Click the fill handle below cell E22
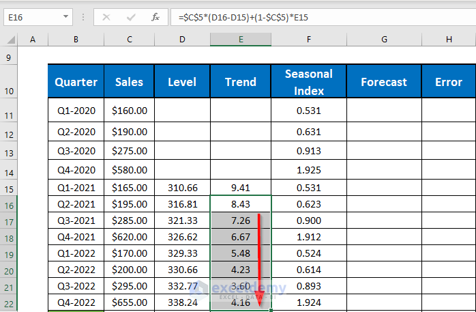This screenshot has height=312, width=476. pos(271,311)
